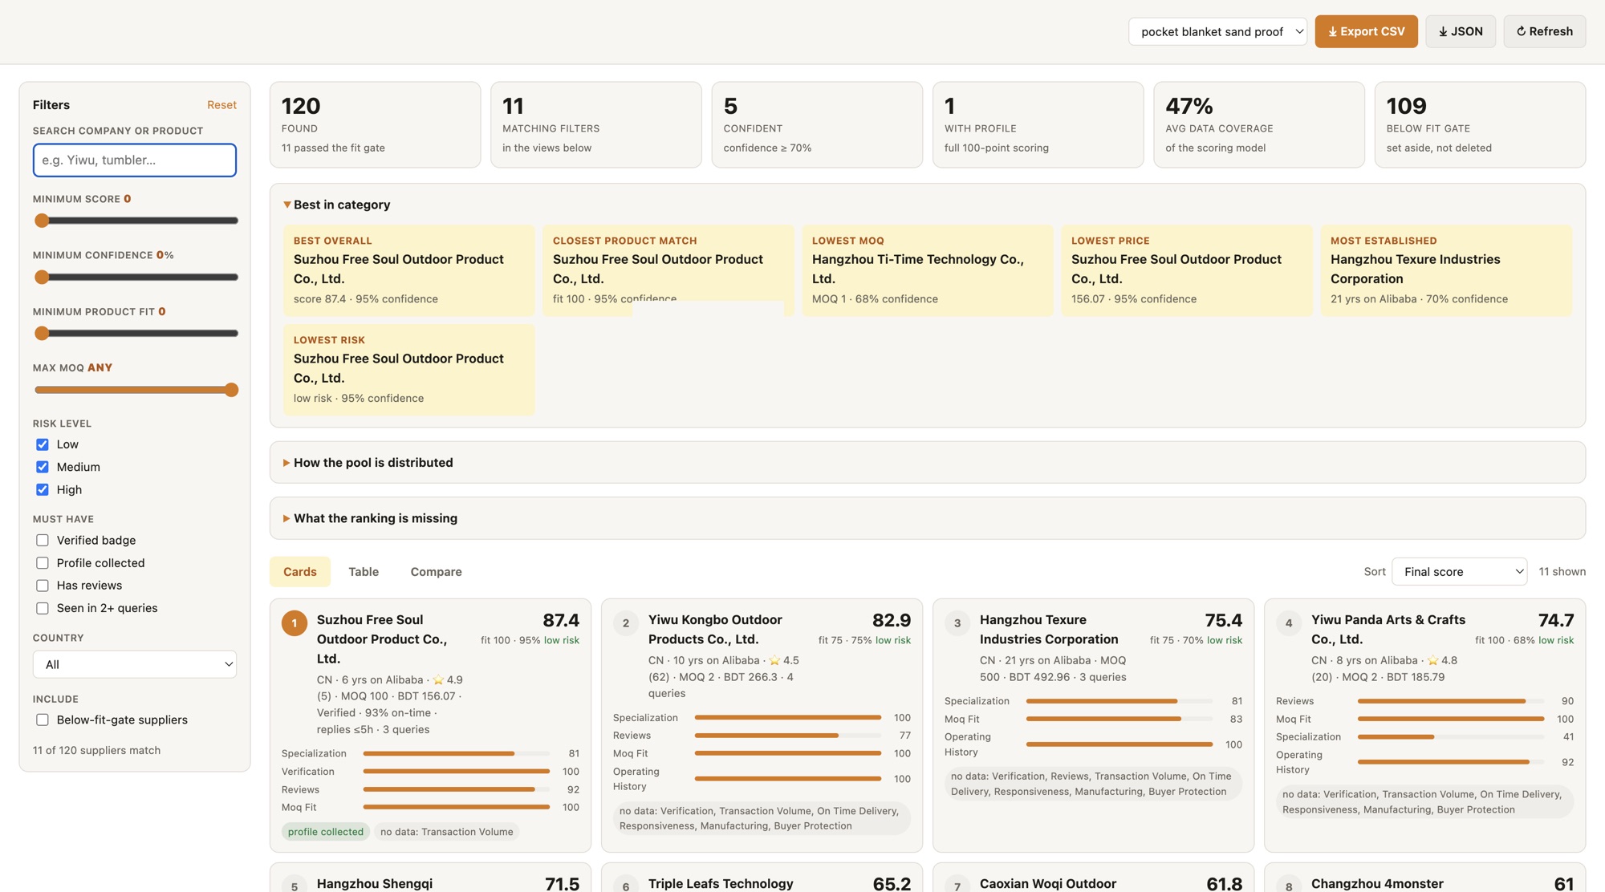Click '11 of 120 suppliers match' text

point(96,750)
